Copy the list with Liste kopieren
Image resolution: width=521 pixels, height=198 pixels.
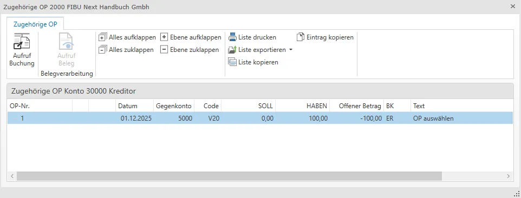tap(253, 62)
